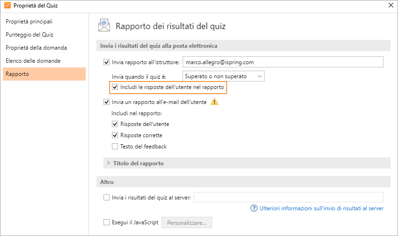Uncheck Invia rapporto all'istruttore checkbox
This screenshot has height=236, width=398.
(106, 62)
